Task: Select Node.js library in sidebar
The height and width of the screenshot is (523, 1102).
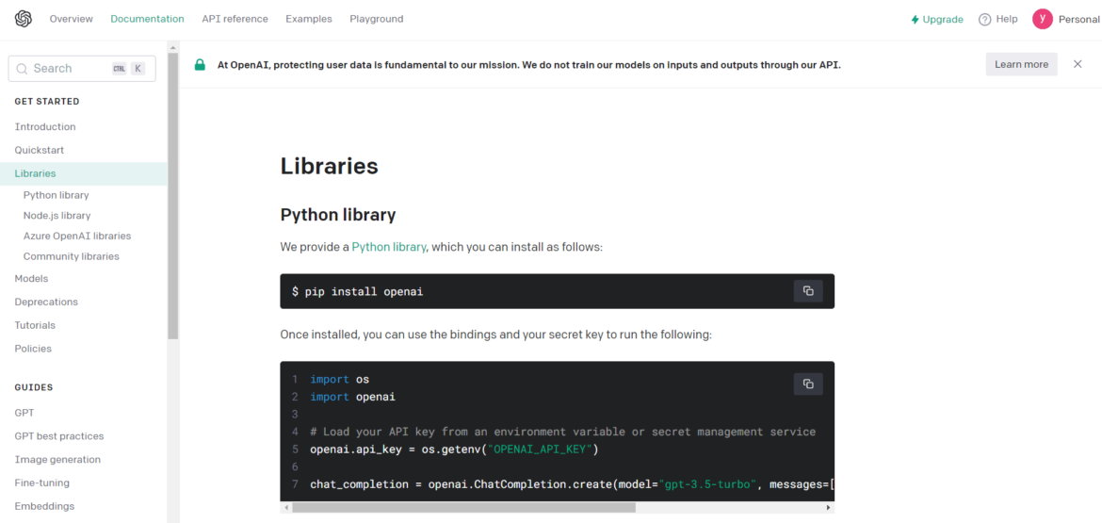Action: [57, 216]
